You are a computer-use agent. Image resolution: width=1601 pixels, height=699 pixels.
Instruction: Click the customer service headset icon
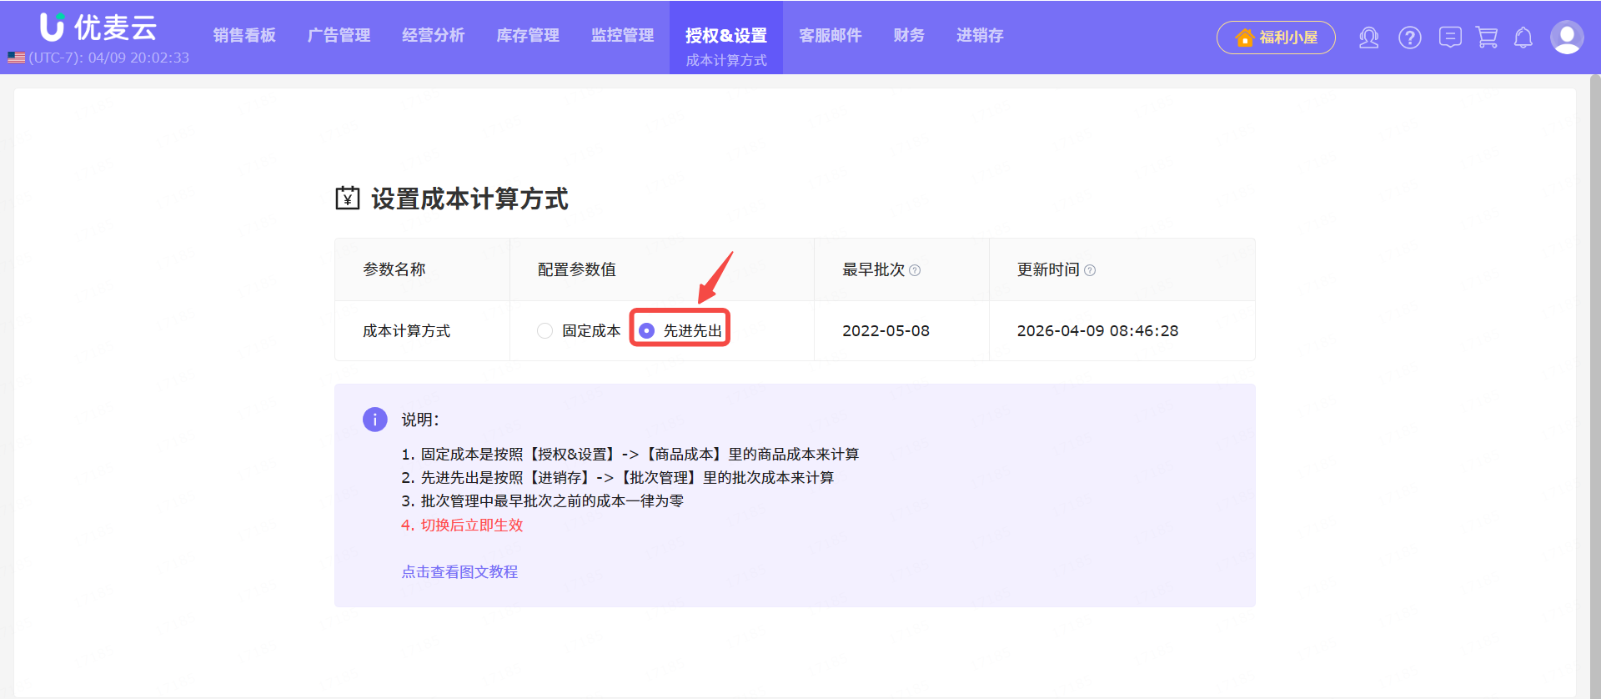coord(1368,38)
